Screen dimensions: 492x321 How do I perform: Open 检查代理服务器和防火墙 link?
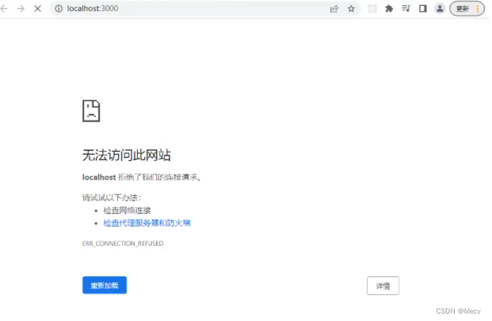click(147, 223)
